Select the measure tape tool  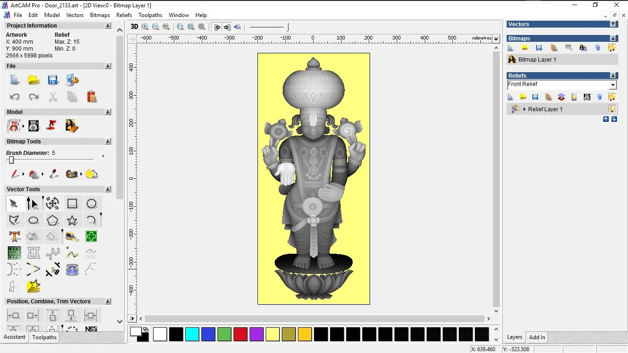coord(72,237)
